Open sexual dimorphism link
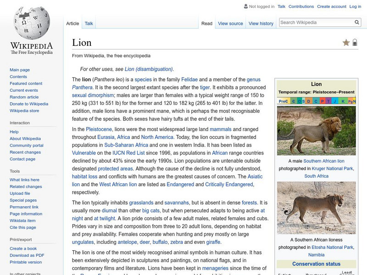Screen dimensions: 367x275 click(93, 95)
